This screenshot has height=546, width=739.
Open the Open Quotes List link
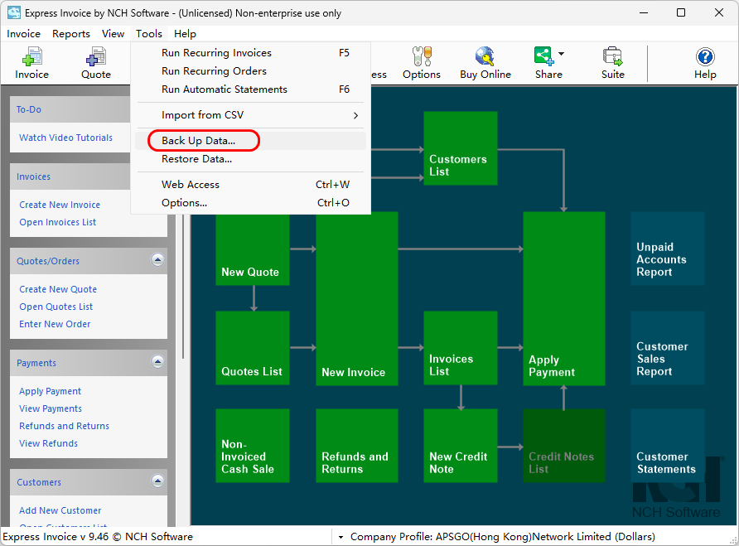point(56,307)
